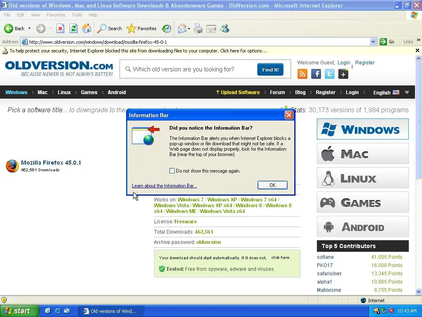Go to Home page icon
This screenshot has width=422, height=317.
pyautogui.click(x=87, y=28)
